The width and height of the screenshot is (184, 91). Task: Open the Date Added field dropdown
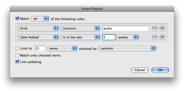tap(38, 37)
